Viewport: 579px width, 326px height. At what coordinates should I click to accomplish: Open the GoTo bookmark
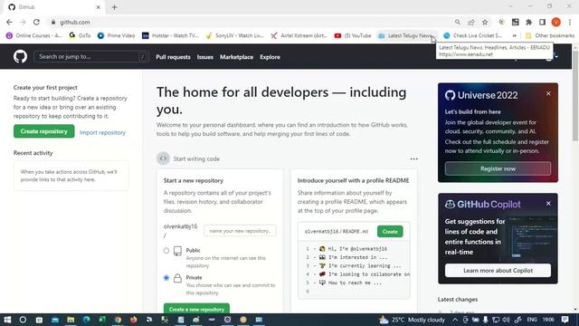point(80,35)
